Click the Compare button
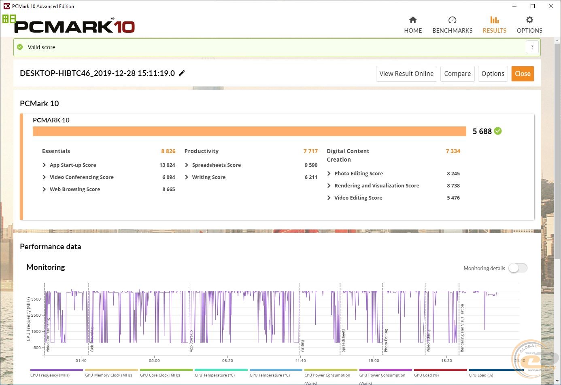The image size is (561, 385). [457, 74]
